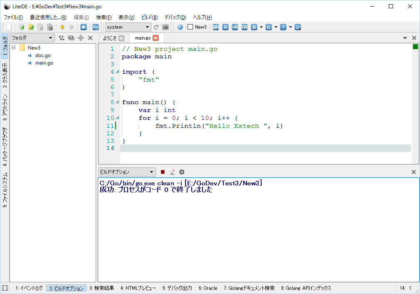Open 4: HTMLプレビュー panel

pos(138,288)
